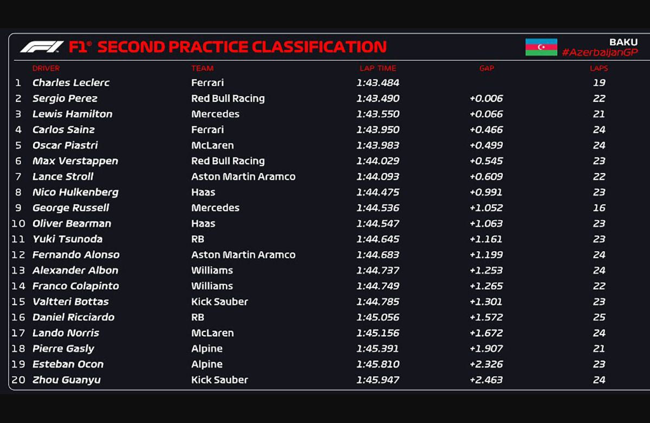The width and height of the screenshot is (650, 423).
Task: Click the F1 logo in the header
Action: 42,47
